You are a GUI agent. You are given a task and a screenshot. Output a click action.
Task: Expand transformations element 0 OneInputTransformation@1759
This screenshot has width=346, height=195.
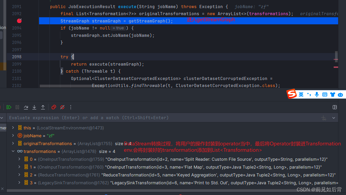(x=19, y=159)
